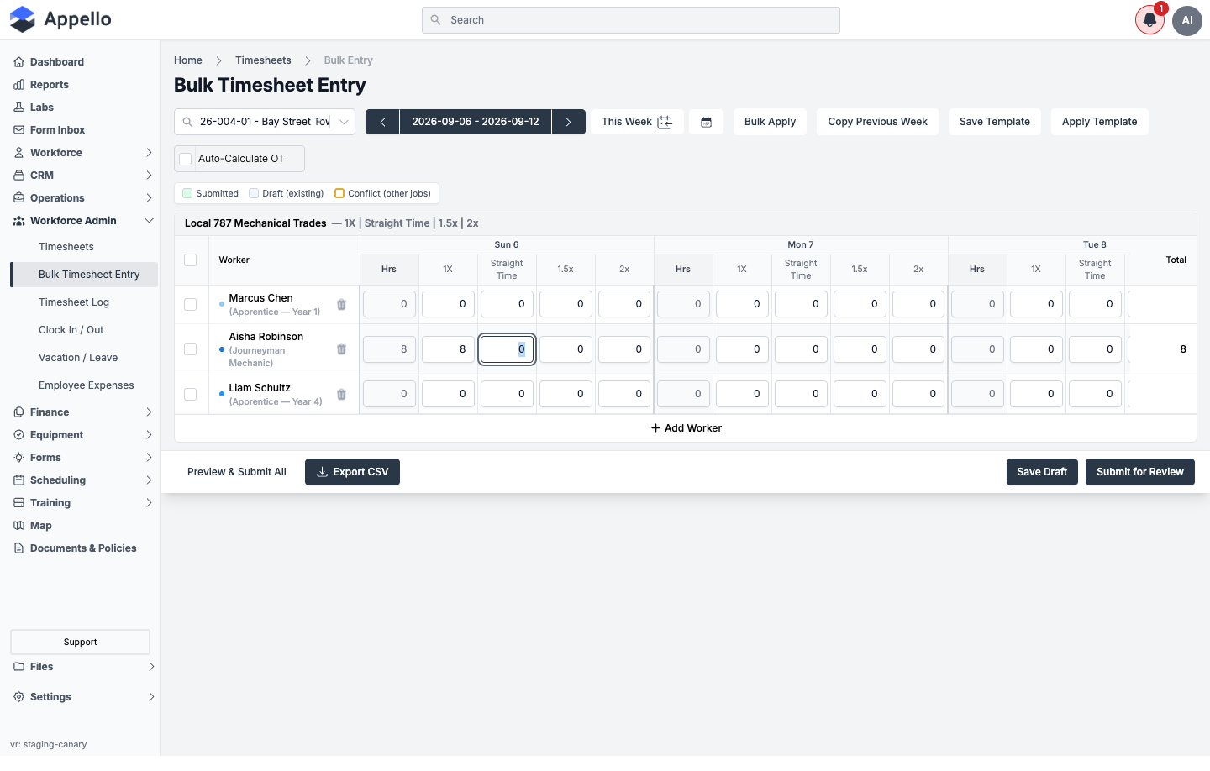Click the Conflict legend color swatch
The image size is (1210, 771).
tap(339, 193)
